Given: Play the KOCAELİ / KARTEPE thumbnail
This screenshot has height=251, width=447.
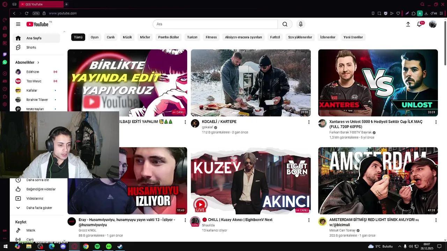Looking at the screenshot, I should pyautogui.click(x=251, y=83).
